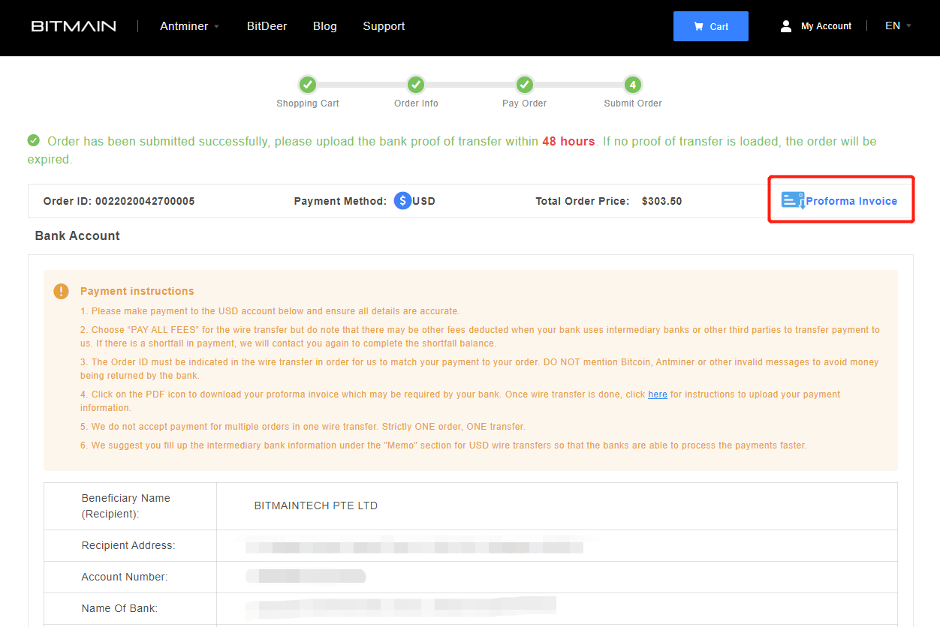
Task: Open the Support menu
Action: click(x=384, y=25)
